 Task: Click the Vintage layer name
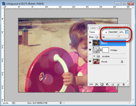tap(114, 50)
